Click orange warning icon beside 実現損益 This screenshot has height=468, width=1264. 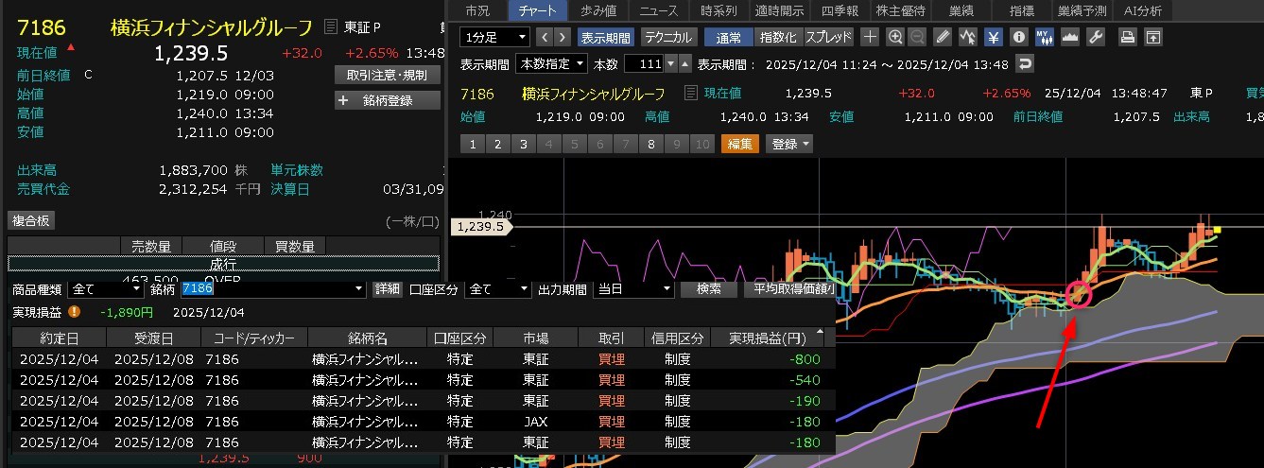click(75, 311)
